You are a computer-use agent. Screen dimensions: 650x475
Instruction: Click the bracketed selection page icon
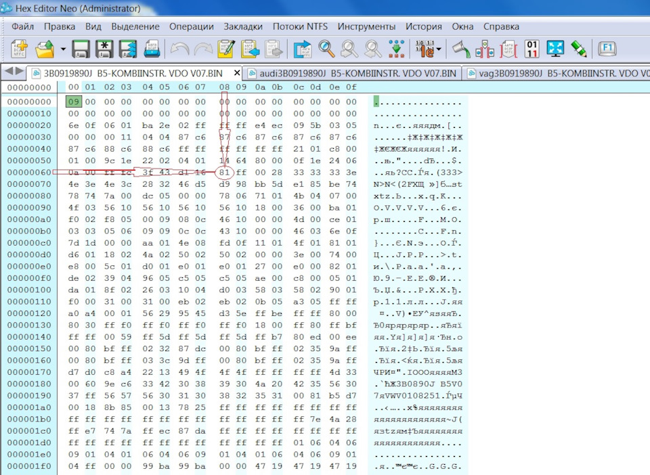tap(508, 49)
